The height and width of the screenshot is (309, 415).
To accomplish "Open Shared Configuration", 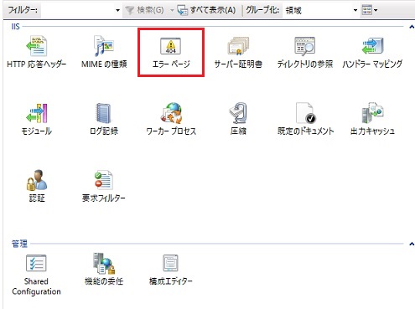I will pyautogui.click(x=36, y=275).
